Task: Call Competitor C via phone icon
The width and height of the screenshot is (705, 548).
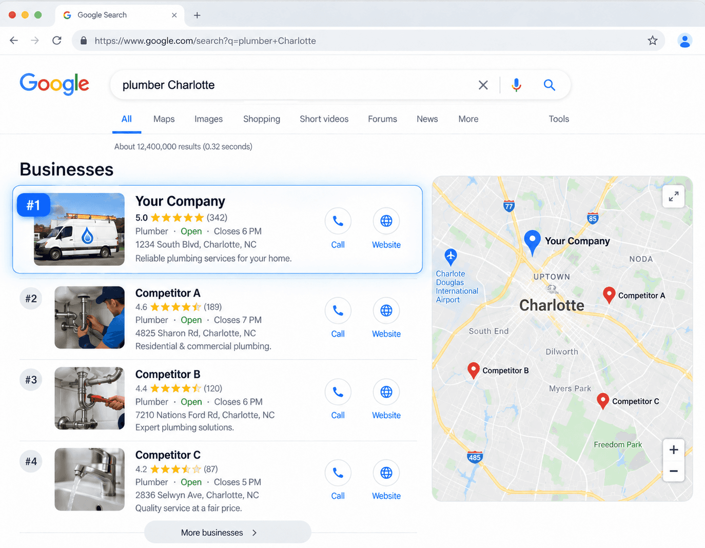Action: tap(338, 473)
